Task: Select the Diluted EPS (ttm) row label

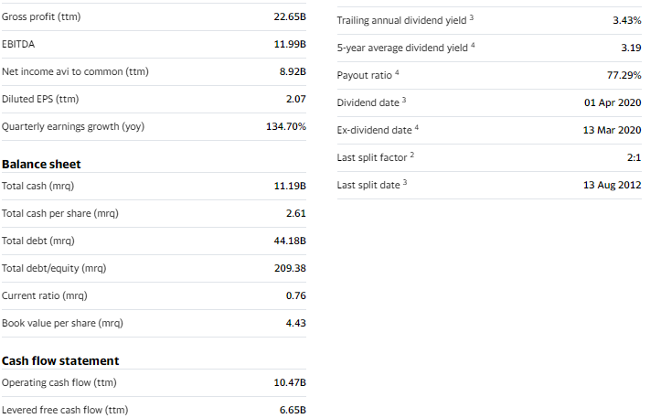Action: (40, 99)
